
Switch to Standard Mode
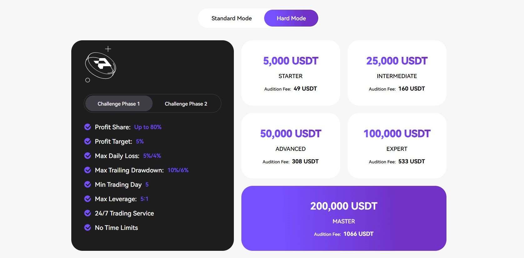click(x=231, y=18)
